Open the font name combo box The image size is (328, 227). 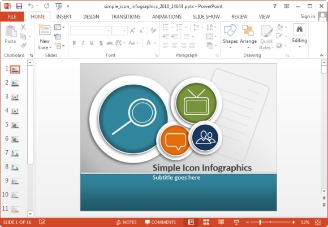click(91, 30)
